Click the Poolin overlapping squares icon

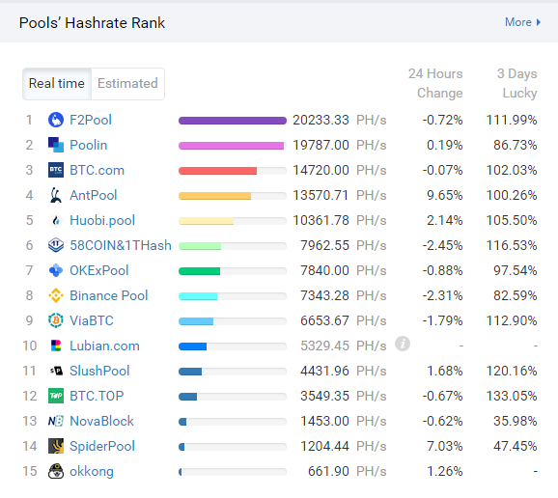point(56,145)
